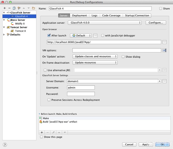Click the Wildfly 8 icon in the tree
The image size is (173, 149).
12,24
